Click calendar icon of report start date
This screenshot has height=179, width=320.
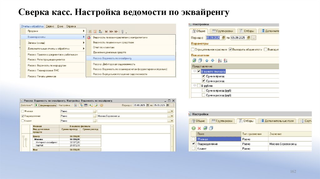148,105
